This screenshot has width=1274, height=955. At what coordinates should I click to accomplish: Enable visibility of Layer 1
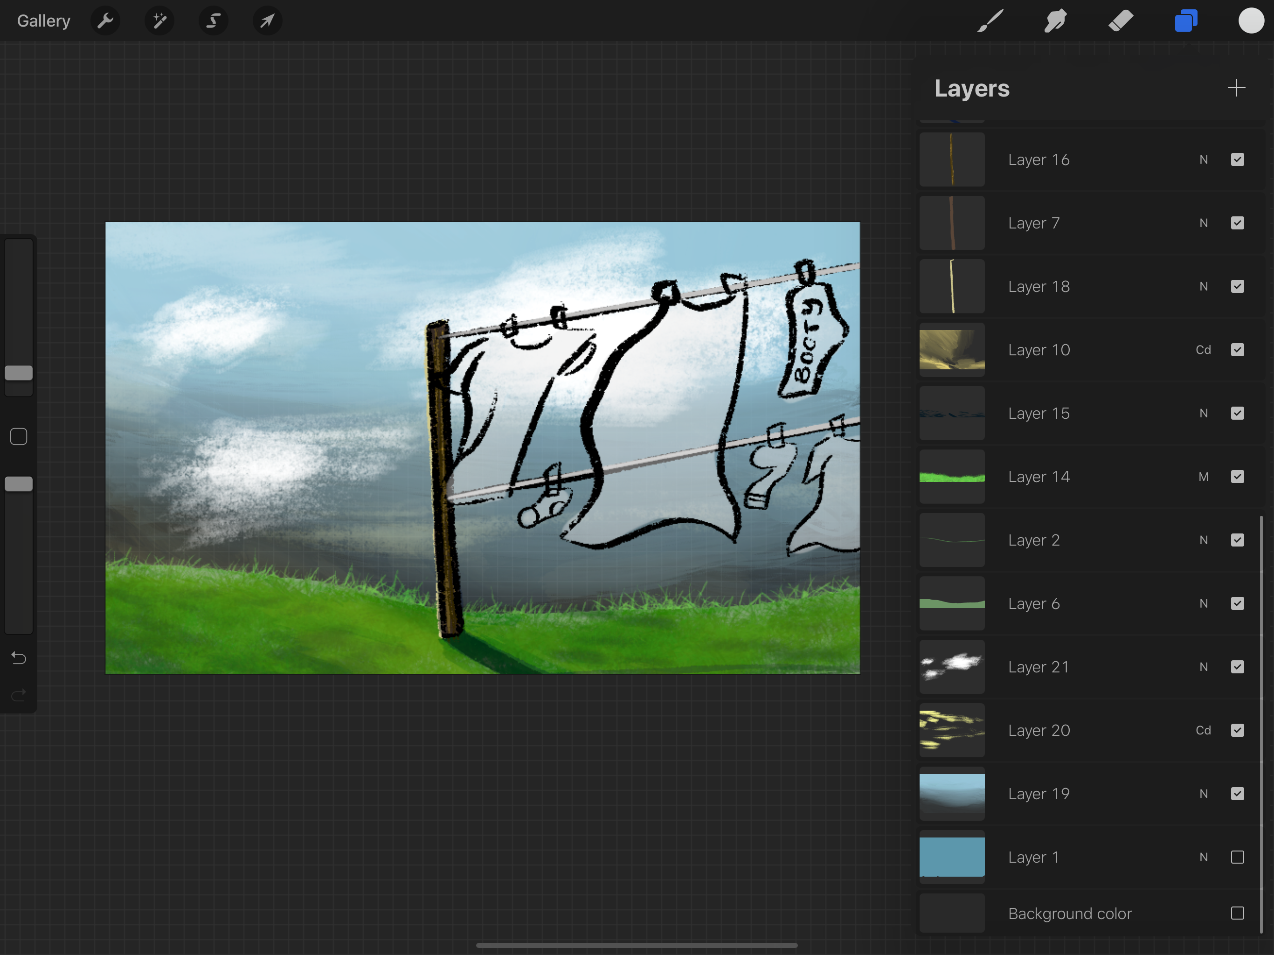coord(1237,857)
